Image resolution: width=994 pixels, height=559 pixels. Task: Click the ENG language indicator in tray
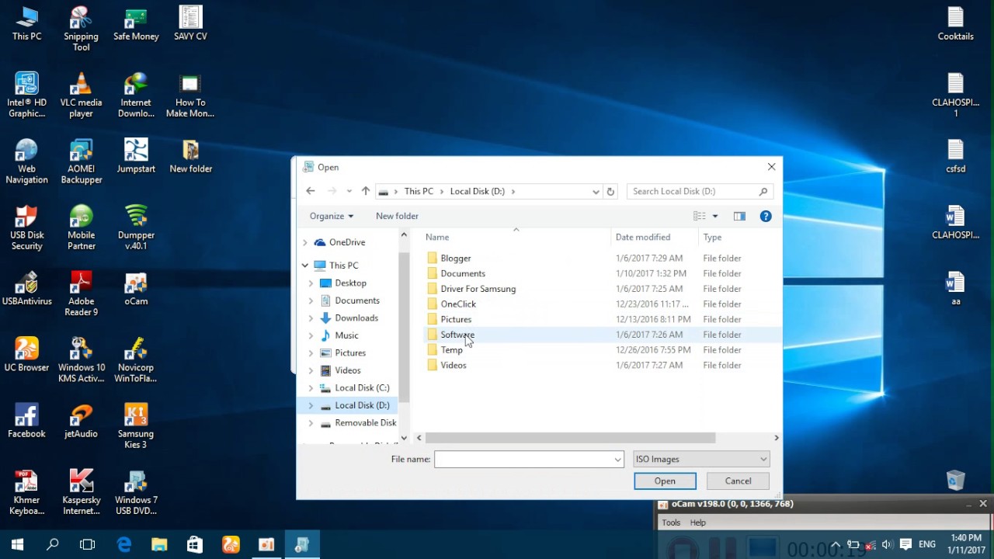click(x=927, y=544)
